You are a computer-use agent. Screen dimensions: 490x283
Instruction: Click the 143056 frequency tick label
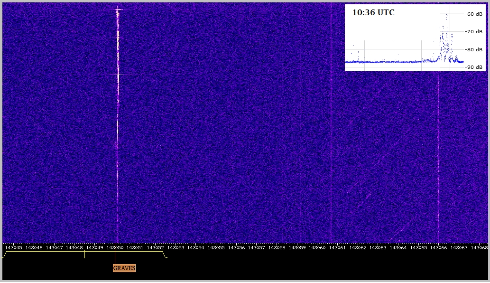pos(236,248)
